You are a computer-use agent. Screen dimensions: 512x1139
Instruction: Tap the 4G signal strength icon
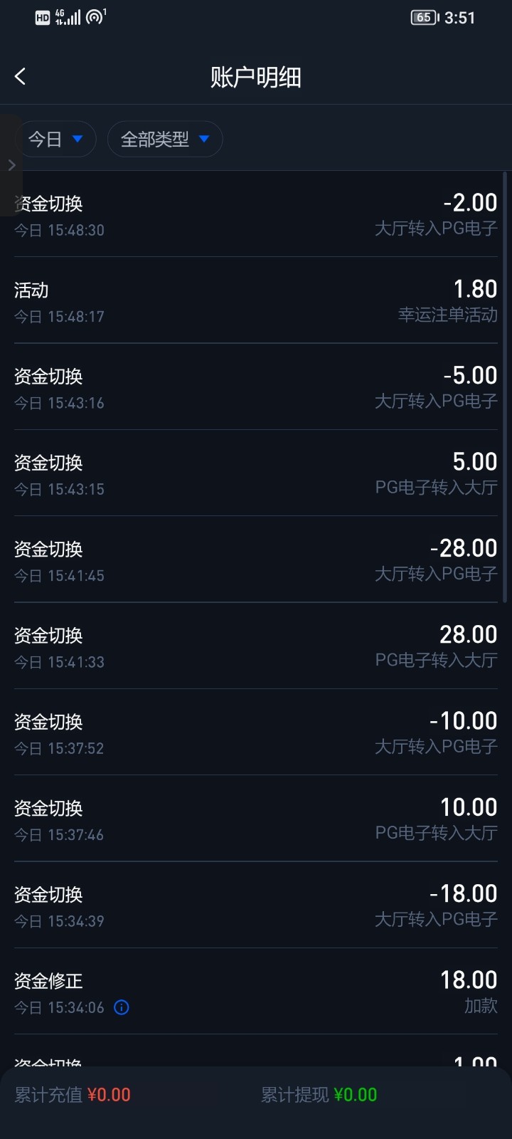[x=68, y=17]
